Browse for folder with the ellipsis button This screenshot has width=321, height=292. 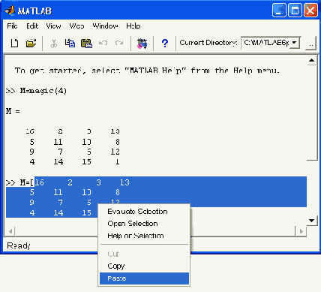coord(310,44)
